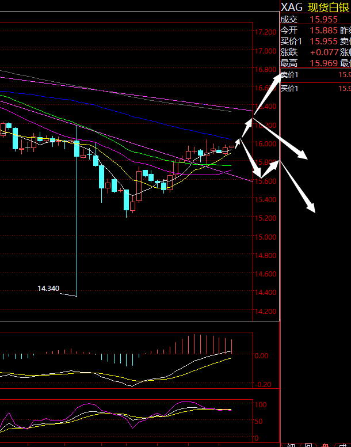351x447 pixels.
Task: Click the long cyan candle wick reaching 14.340
Action: (x=77, y=226)
